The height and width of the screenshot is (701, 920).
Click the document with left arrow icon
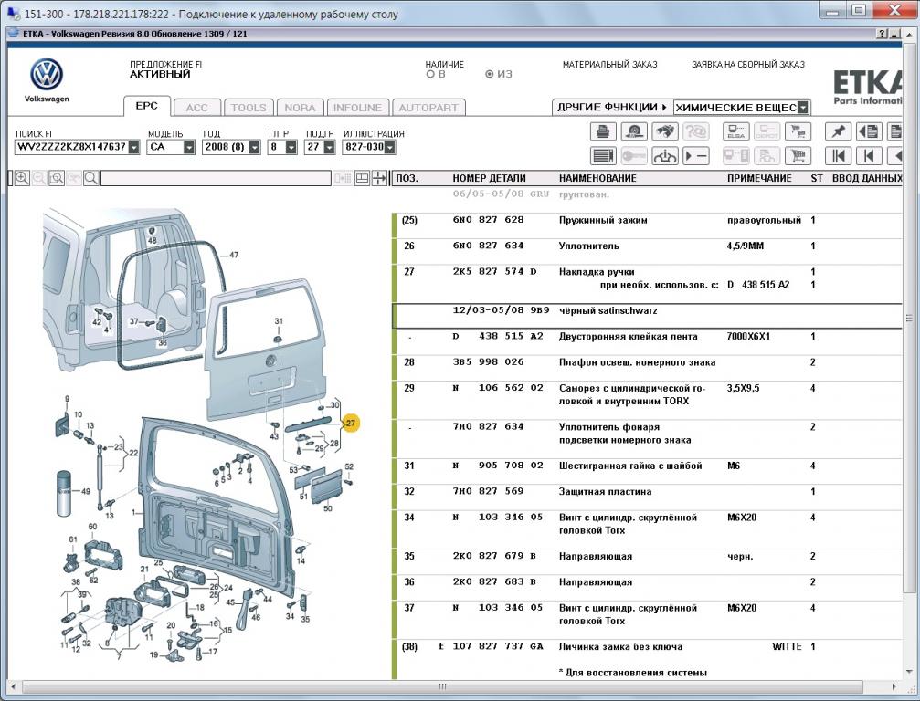click(x=869, y=131)
